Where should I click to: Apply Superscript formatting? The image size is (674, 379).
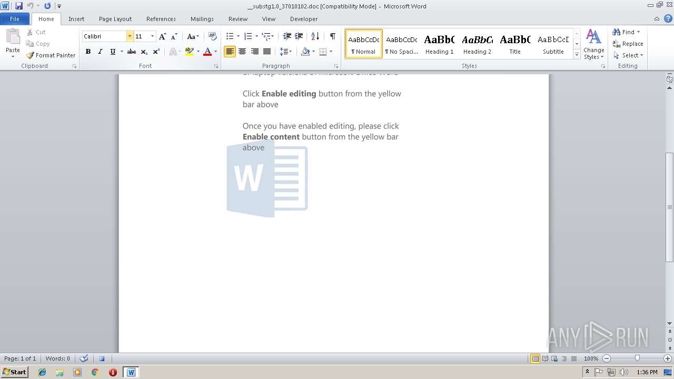coord(156,52)
